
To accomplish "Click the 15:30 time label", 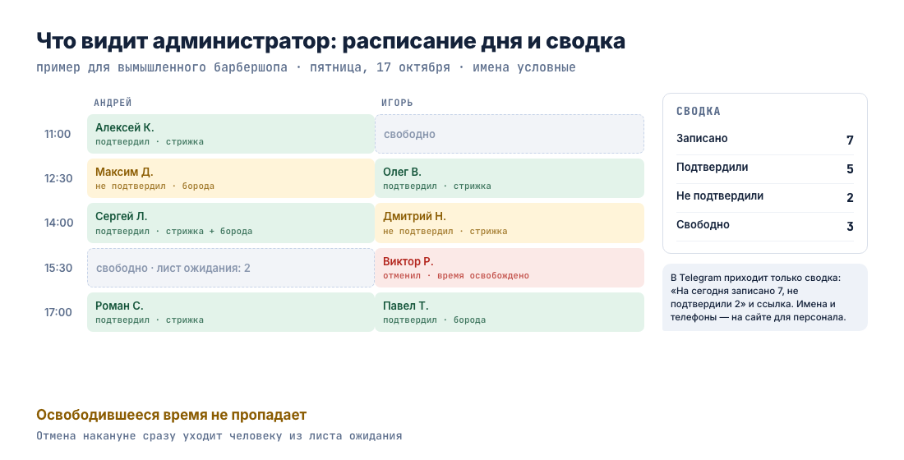I will [x=58, y=268].
